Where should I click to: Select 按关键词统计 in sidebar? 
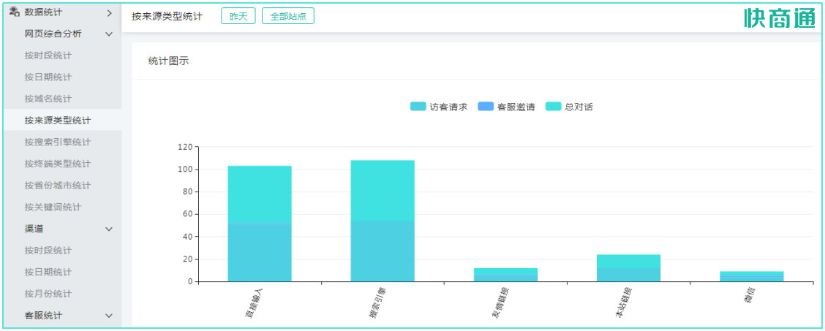click(53, 208)
